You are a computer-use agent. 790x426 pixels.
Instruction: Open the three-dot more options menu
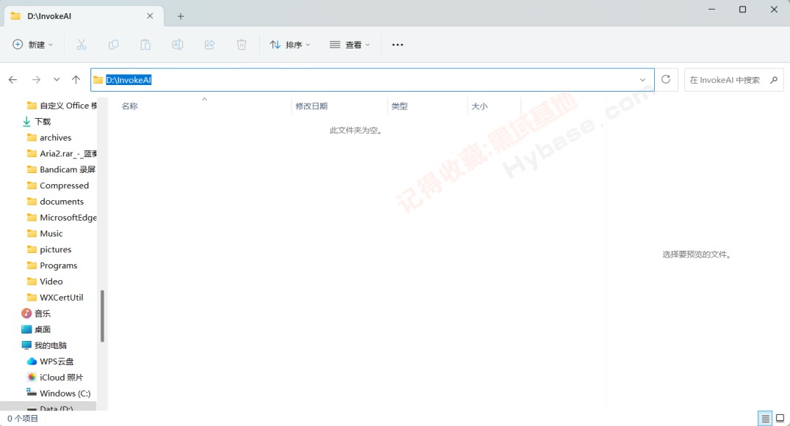pos(397,45)
